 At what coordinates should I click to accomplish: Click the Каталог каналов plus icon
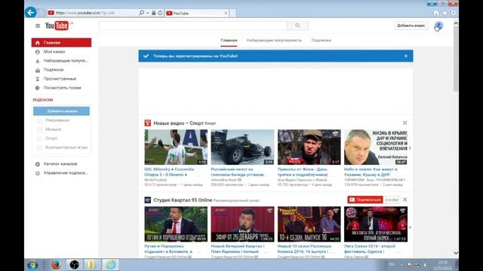pos(38,164)
